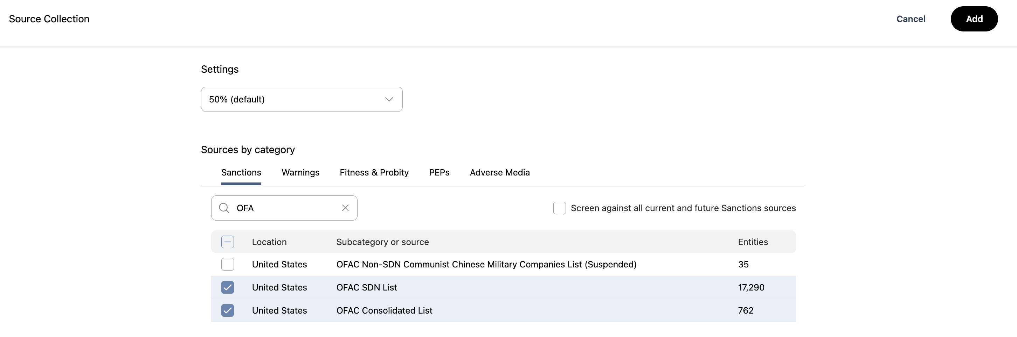Switch to the Warnings tab

(300, 172)
